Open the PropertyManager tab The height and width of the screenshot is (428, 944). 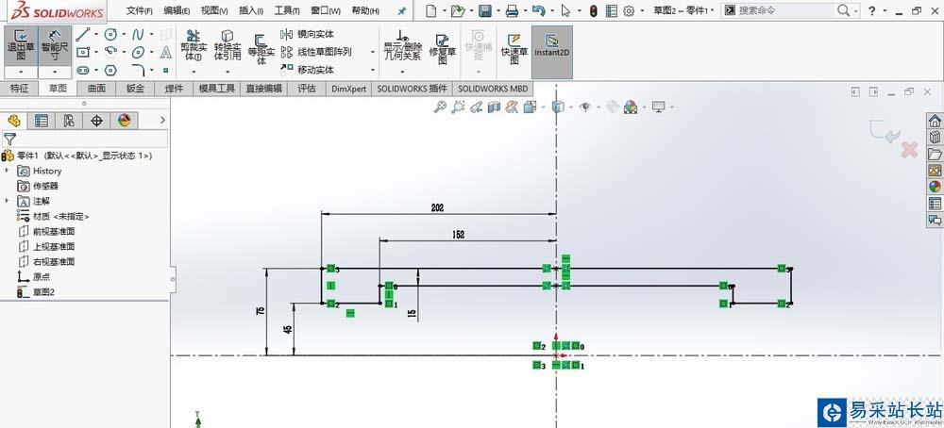[x=42, y=121]
